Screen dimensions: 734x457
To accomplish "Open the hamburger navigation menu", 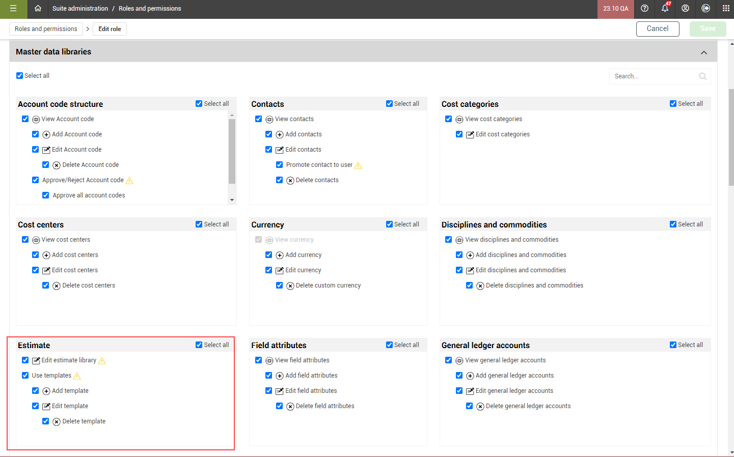I will tap(13, 9).
